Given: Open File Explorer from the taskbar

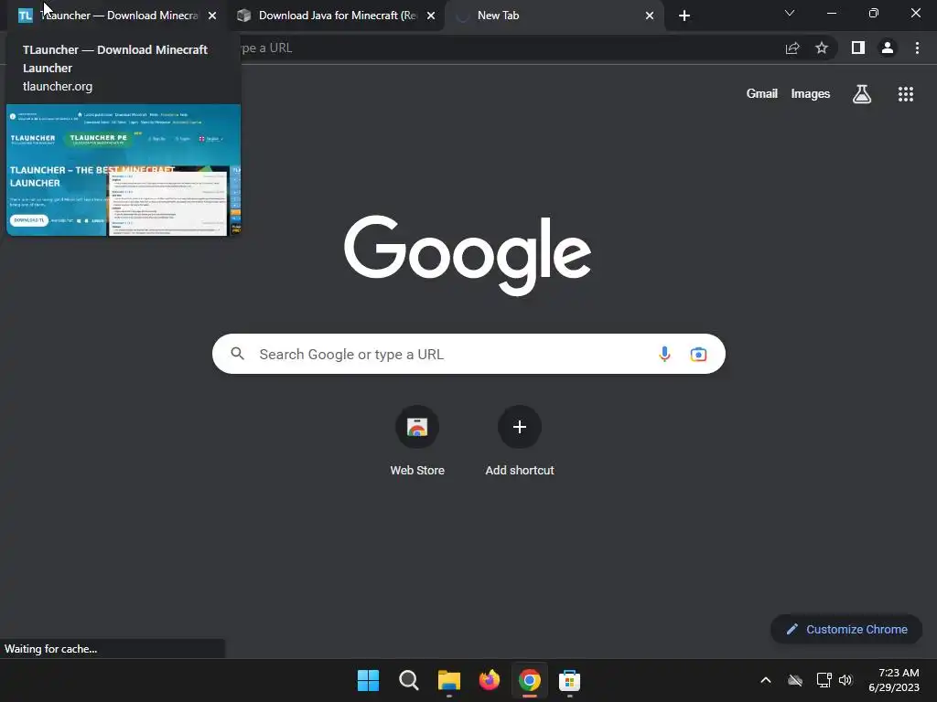Looking at the screenshot, I should tap(448, 680).
